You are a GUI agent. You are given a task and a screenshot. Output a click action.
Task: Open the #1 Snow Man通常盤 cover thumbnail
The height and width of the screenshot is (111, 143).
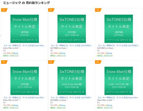[25, 29]
